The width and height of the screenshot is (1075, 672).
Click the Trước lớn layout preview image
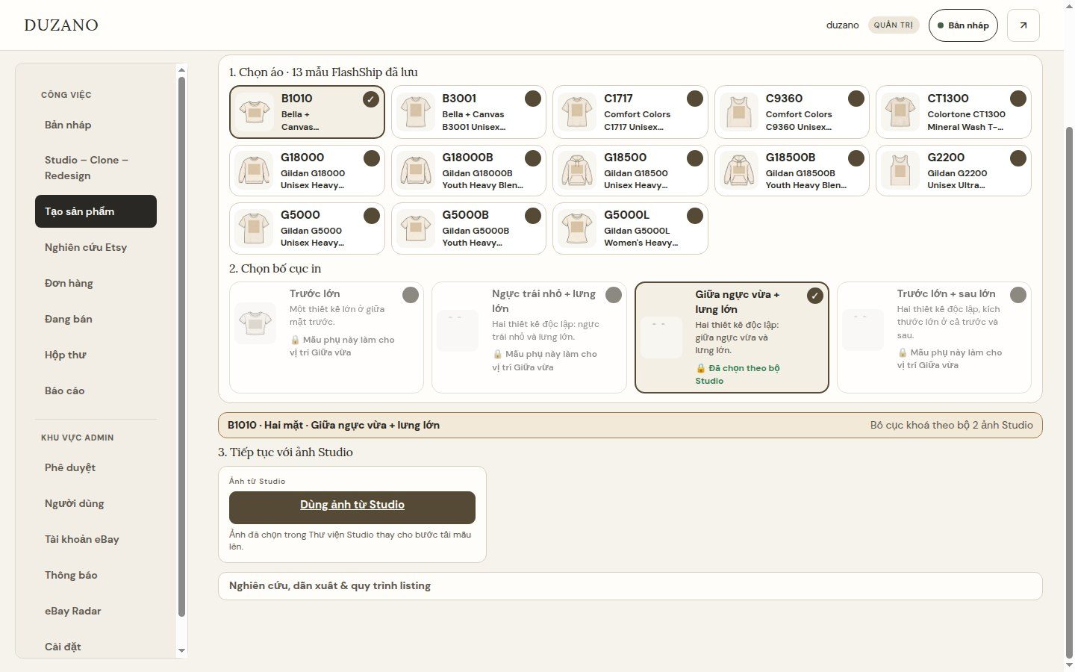[255, 323]
